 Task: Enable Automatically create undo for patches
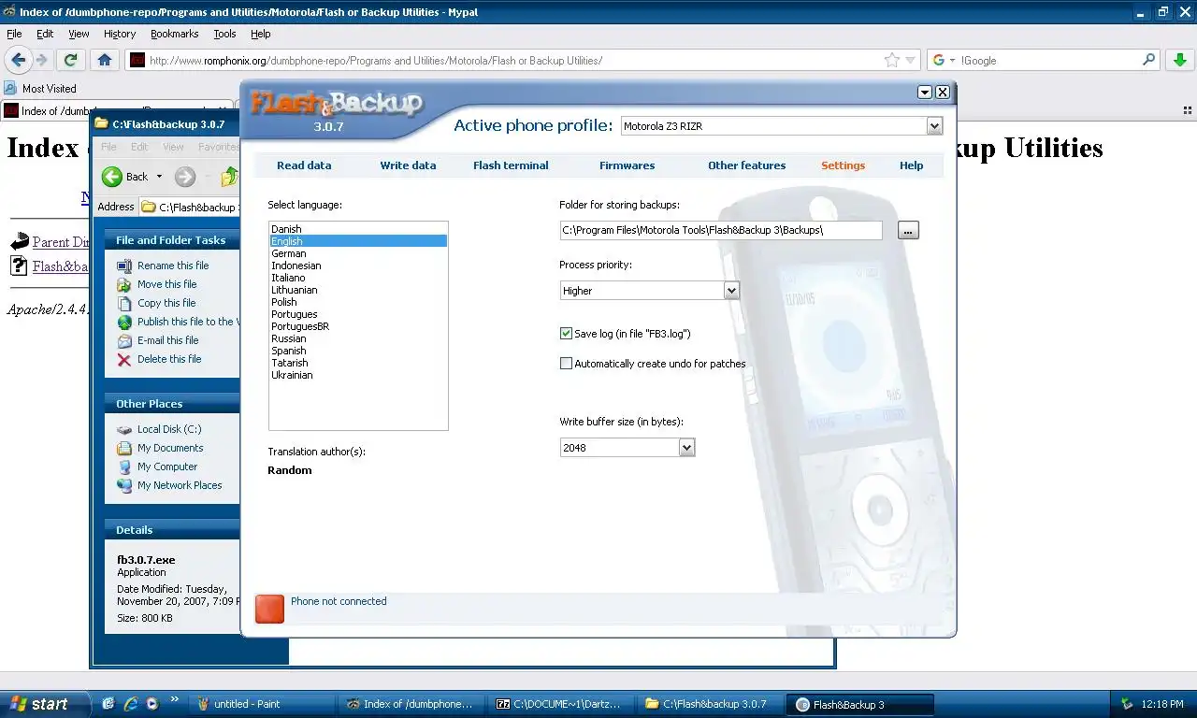566,364
